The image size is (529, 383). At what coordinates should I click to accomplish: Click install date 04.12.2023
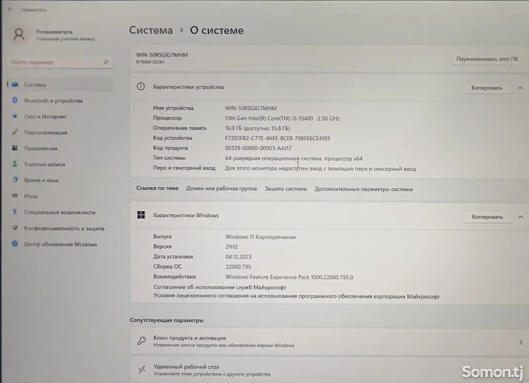[x=238, y=257]
